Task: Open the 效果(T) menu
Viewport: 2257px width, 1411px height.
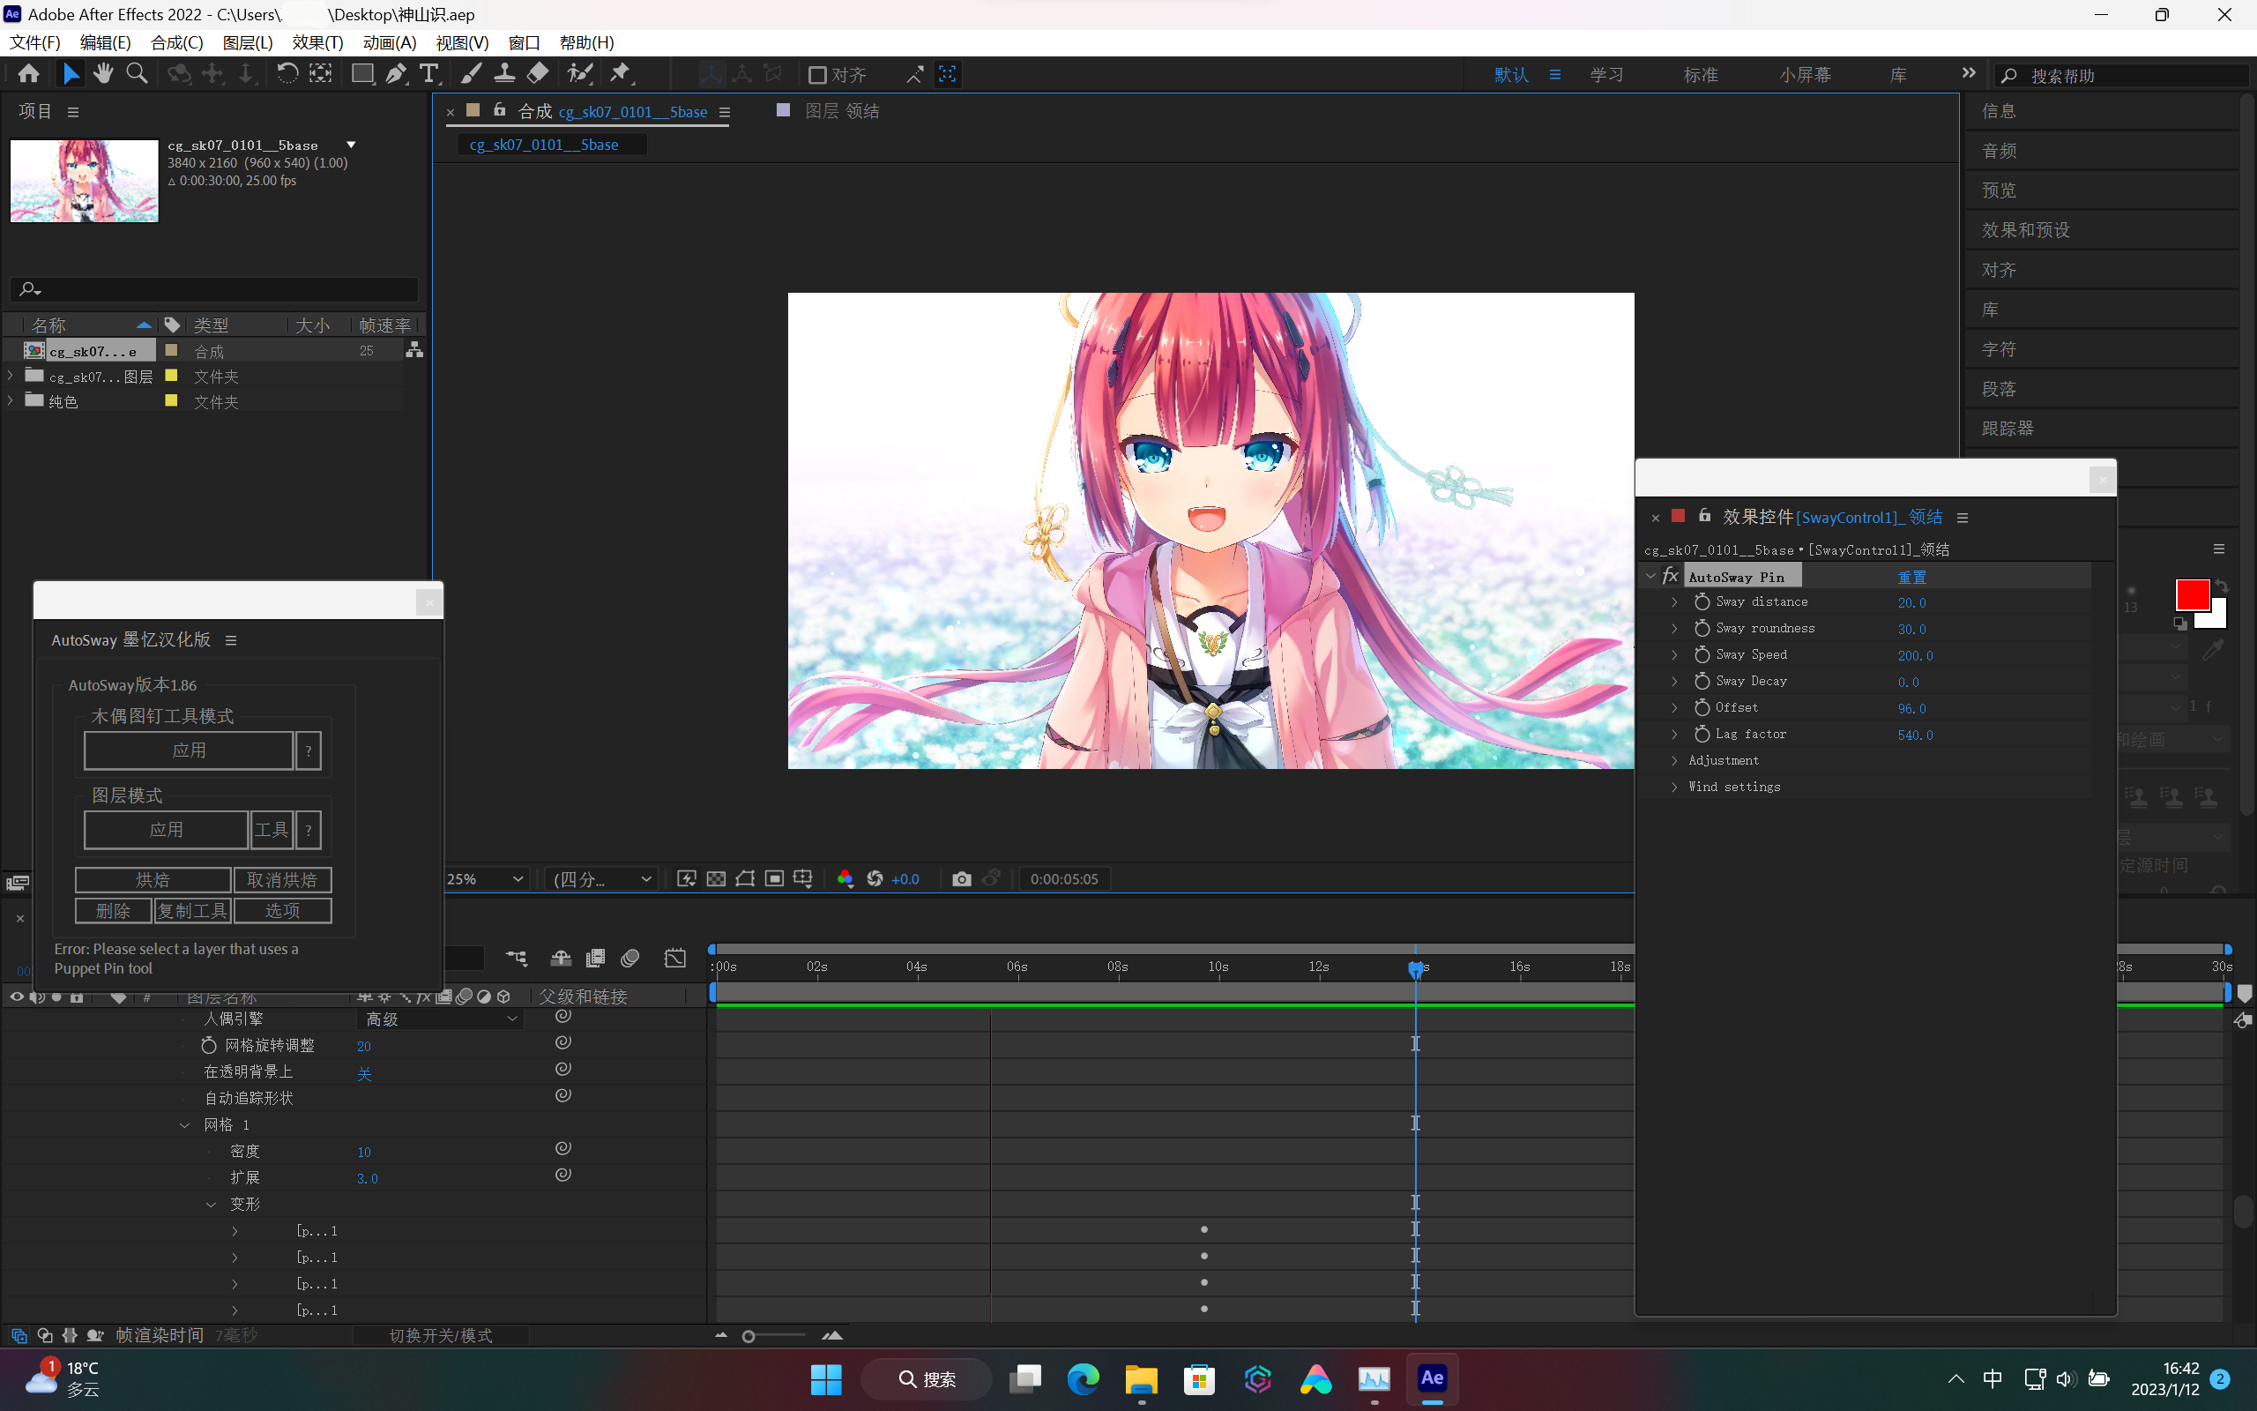Action: click(x=317, y=43)
